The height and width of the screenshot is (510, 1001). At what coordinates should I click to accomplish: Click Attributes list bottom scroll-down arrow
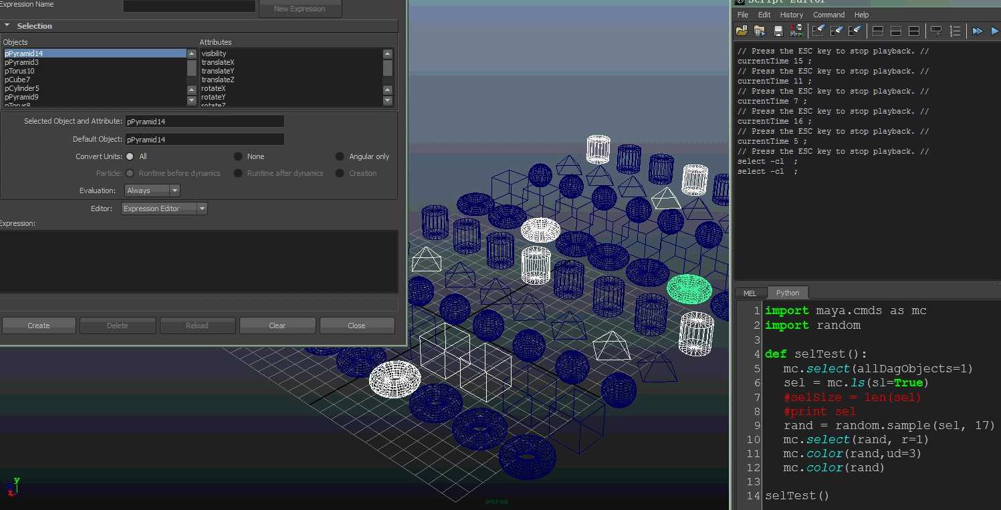(388, 101)
